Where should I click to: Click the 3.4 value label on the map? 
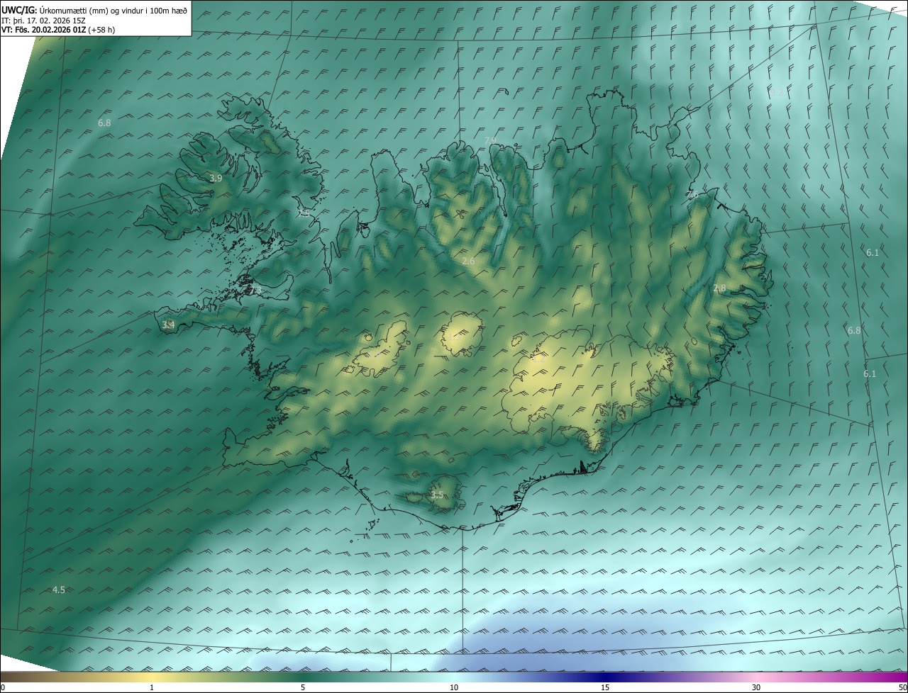coord(168,325)
